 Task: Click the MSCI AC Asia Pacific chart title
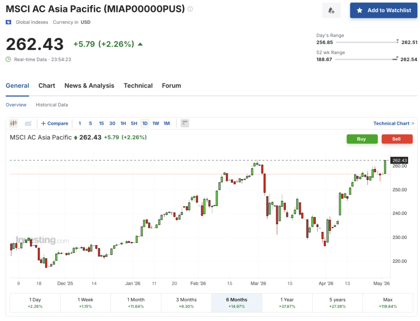pyautogui.click(x=41, y=137)
